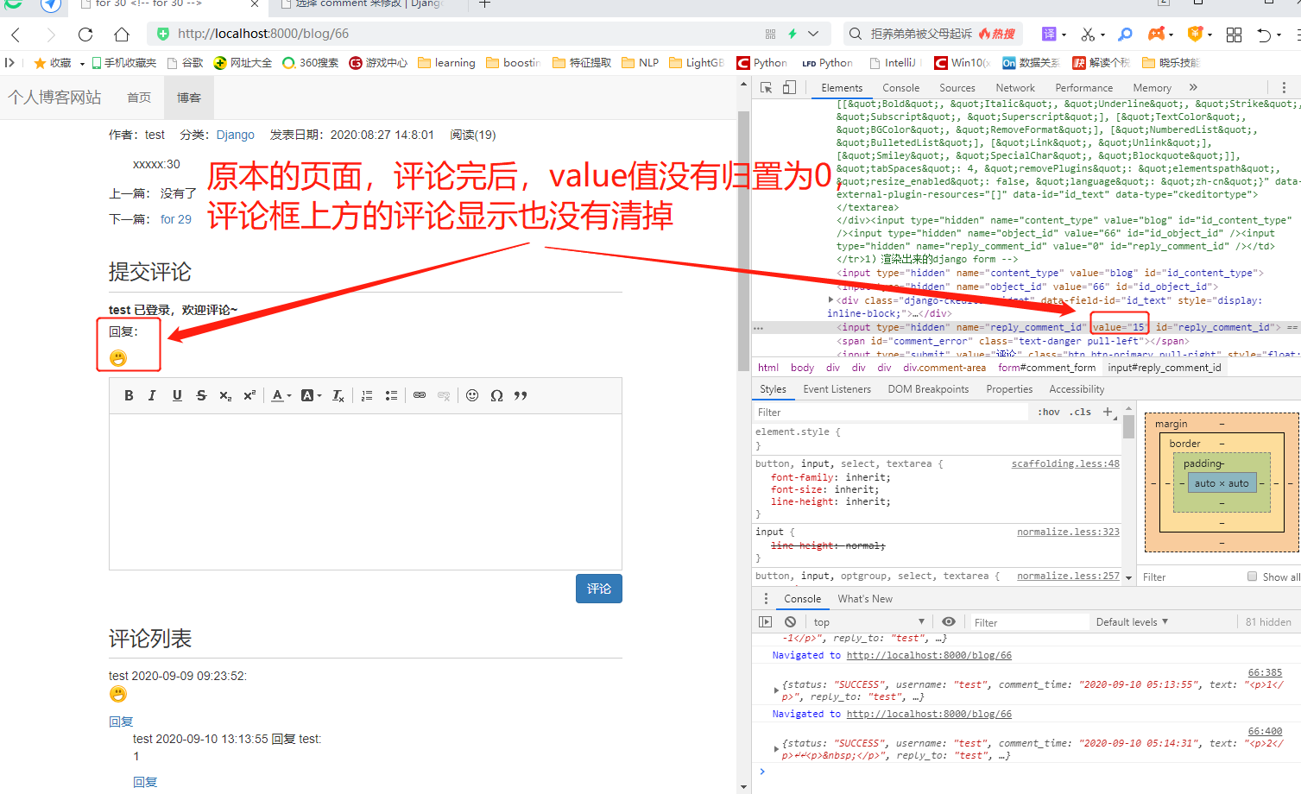
Task: Open the Default levels dropdown in Console
Action: click(x=1131, y=621)
